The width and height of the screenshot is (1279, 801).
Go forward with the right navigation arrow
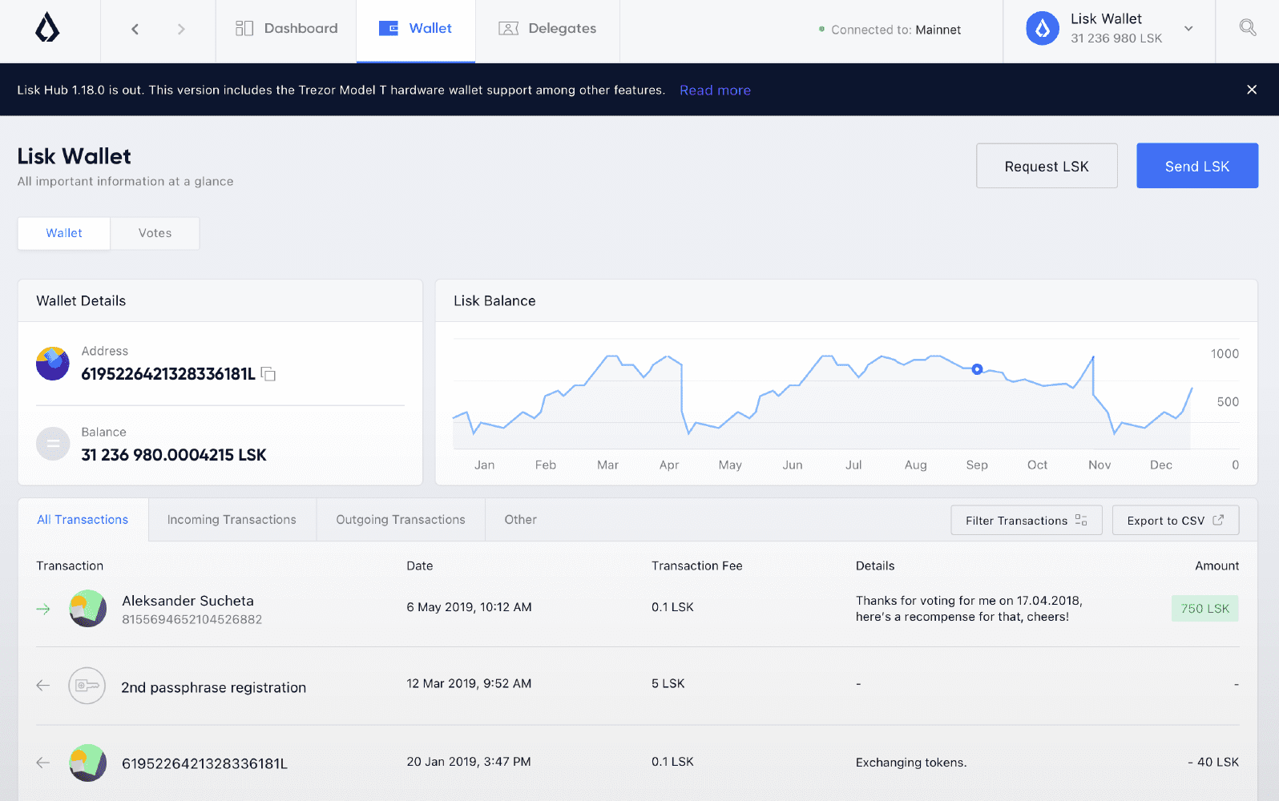(x=181, y=30)
